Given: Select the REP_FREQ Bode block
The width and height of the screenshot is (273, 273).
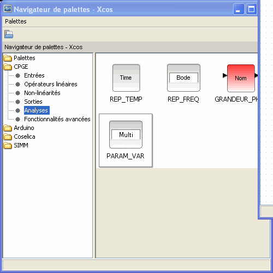Looking at the screenshot, I should pos(183,78).
